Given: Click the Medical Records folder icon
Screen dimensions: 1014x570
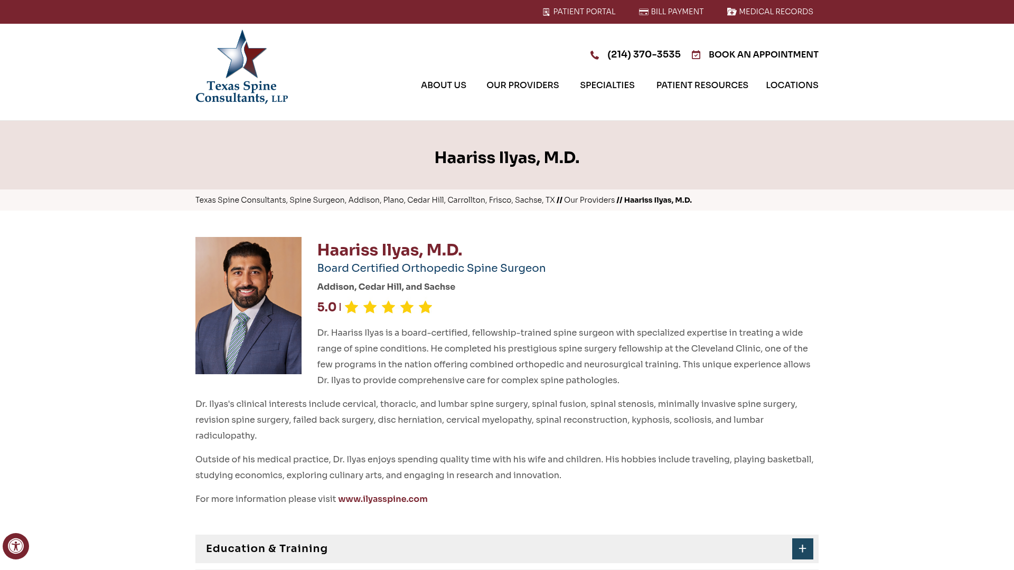Looking at the screenshot, I should 732,12.
